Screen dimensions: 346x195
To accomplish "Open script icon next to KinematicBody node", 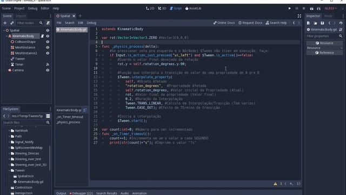I will coord(42,36).
